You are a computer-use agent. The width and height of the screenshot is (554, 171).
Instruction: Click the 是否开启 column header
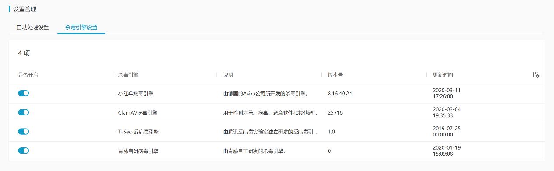28,75
